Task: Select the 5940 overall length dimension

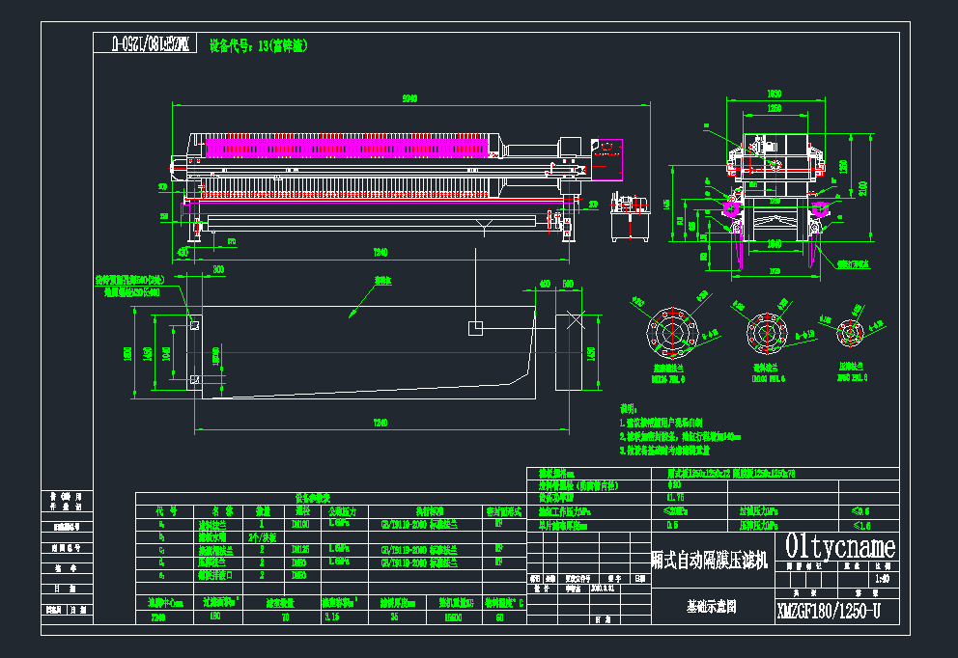Action: click(409, 97)
